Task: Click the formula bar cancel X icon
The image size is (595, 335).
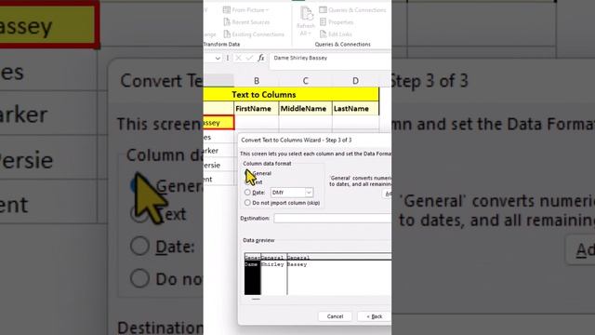Action: [x=238, y=58]
